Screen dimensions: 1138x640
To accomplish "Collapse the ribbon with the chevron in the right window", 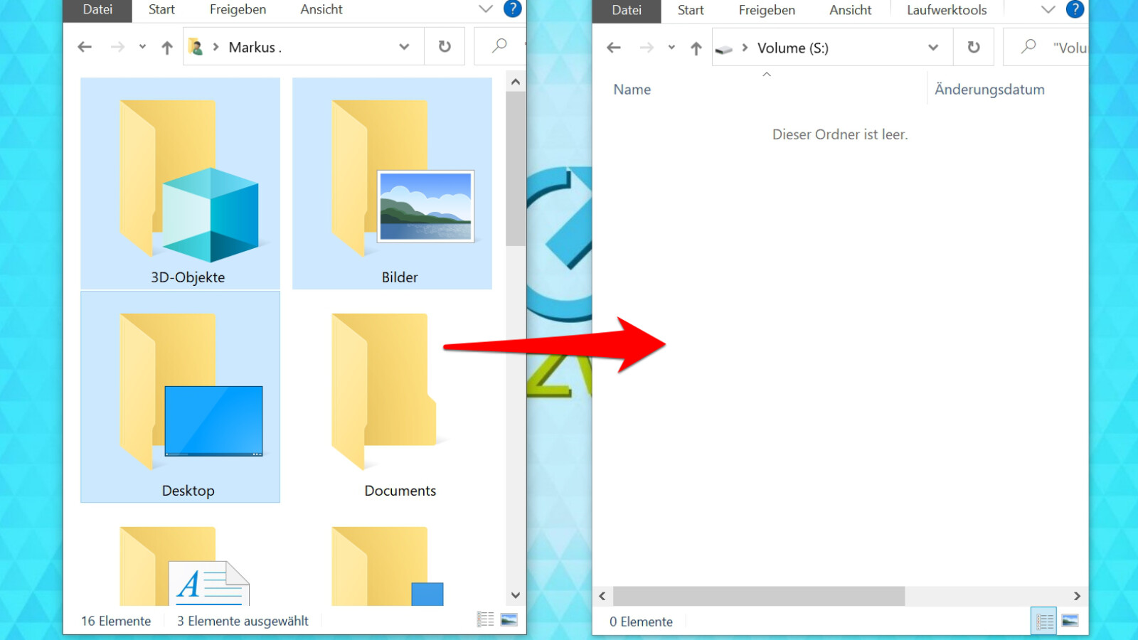I will pos(1048,9).
